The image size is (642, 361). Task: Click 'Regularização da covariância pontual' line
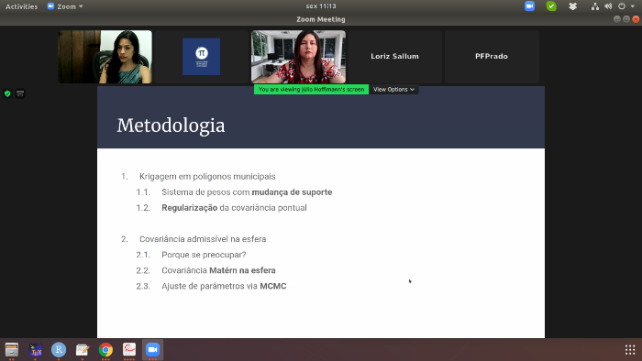click(x=234, y=208)
